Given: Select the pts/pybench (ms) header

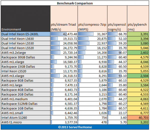Looking at the screenshot, I should click(138, 18).
